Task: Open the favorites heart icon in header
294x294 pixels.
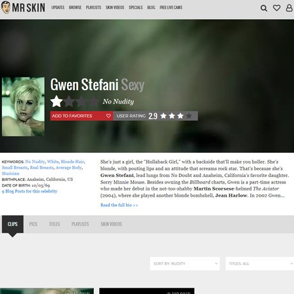Action: pyautogui.click(x=277, y=8)
